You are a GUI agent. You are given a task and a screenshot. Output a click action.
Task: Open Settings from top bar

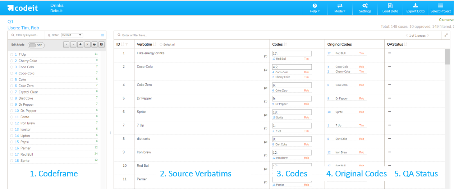(365, 8)
